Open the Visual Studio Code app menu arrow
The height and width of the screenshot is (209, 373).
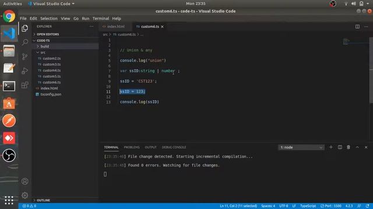73,3
